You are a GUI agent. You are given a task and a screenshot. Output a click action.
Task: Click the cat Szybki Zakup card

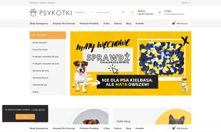(152, 116)
